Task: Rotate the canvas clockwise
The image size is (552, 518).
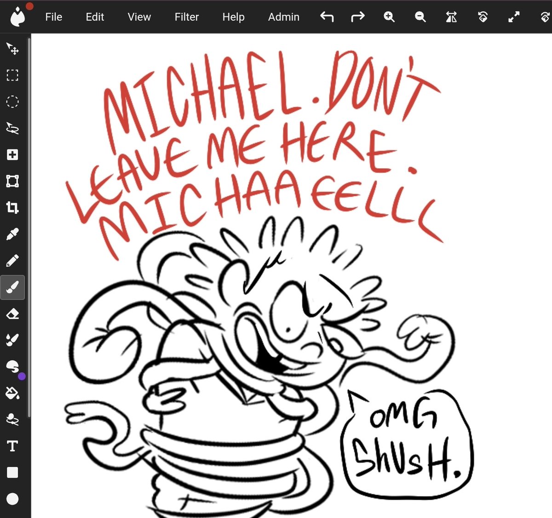Action: pos(545,17)
